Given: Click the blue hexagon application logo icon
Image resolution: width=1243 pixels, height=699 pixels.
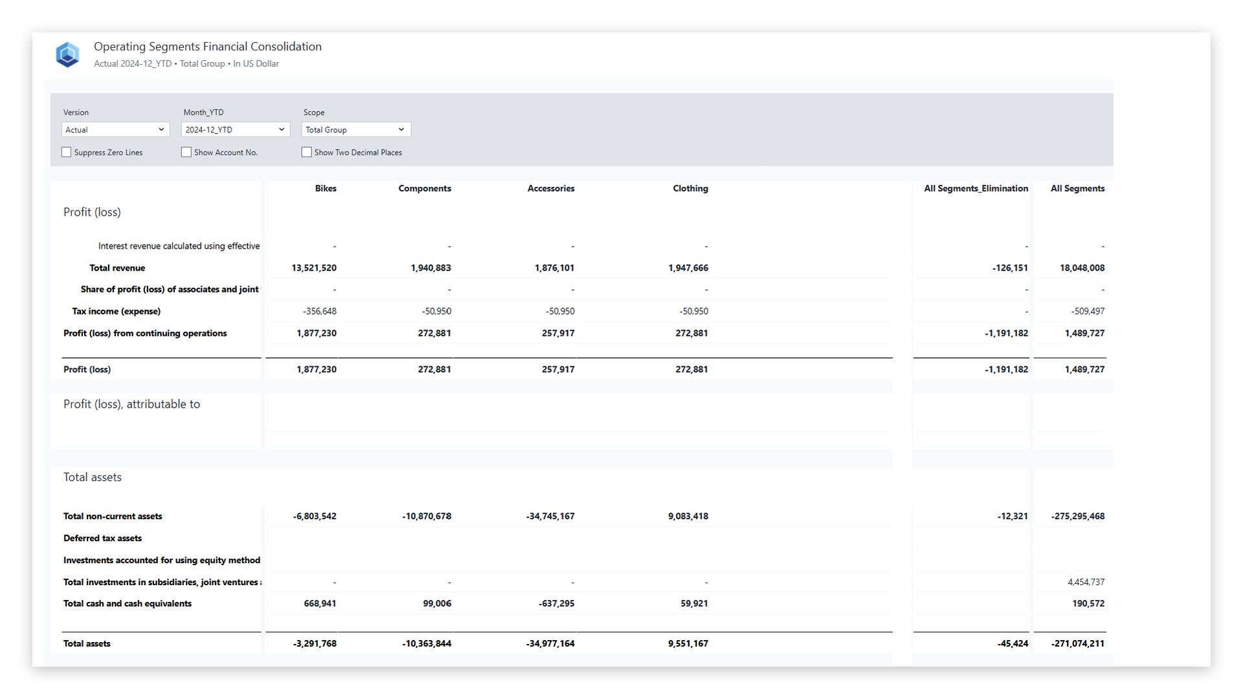Looking at the screenshot, I should point(67,54).
